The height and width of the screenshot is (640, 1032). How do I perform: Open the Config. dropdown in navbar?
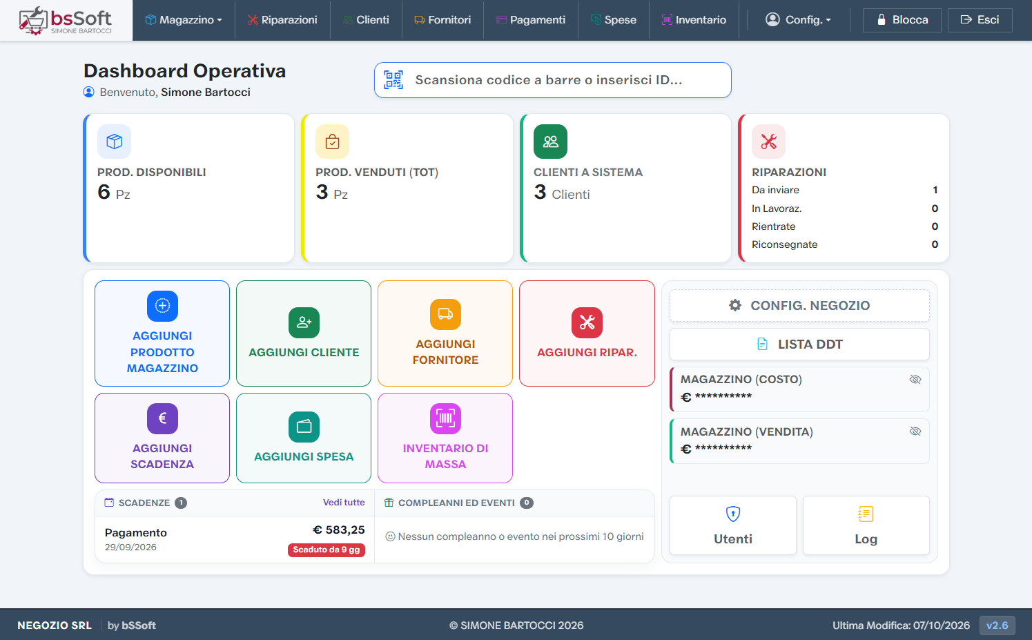(799, 20)
